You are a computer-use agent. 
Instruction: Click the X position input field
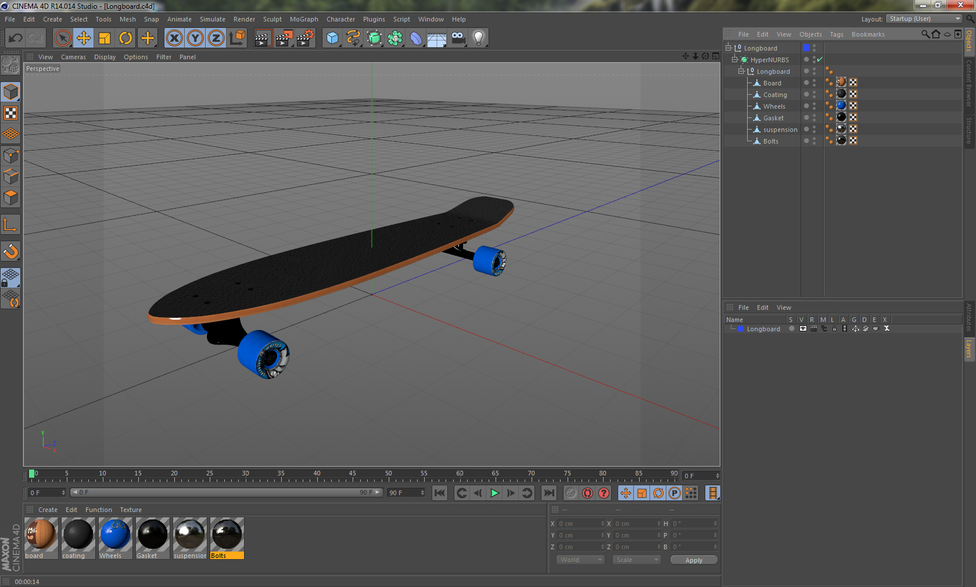(581, 524)
